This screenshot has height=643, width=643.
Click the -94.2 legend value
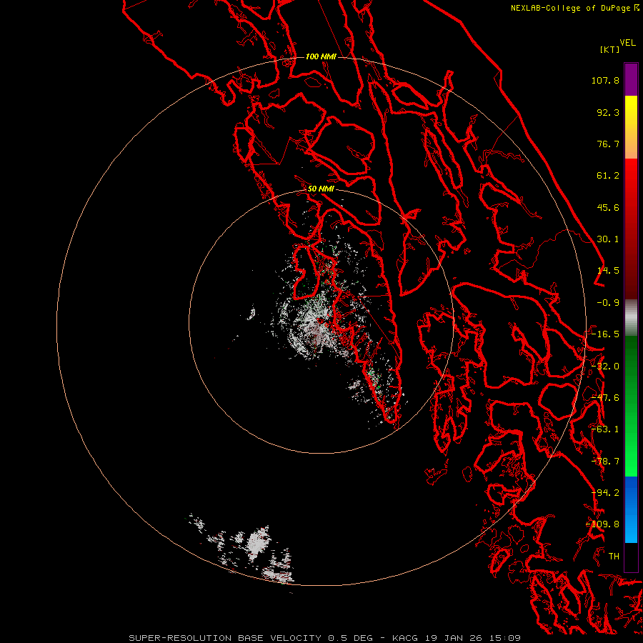(605, 493)
